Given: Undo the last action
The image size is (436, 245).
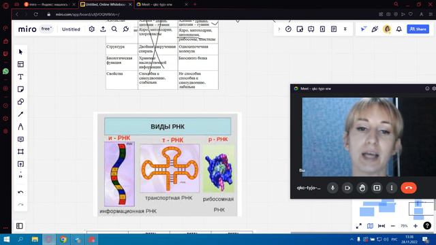Looking at the screenshot, I should (x=20, y=192).
